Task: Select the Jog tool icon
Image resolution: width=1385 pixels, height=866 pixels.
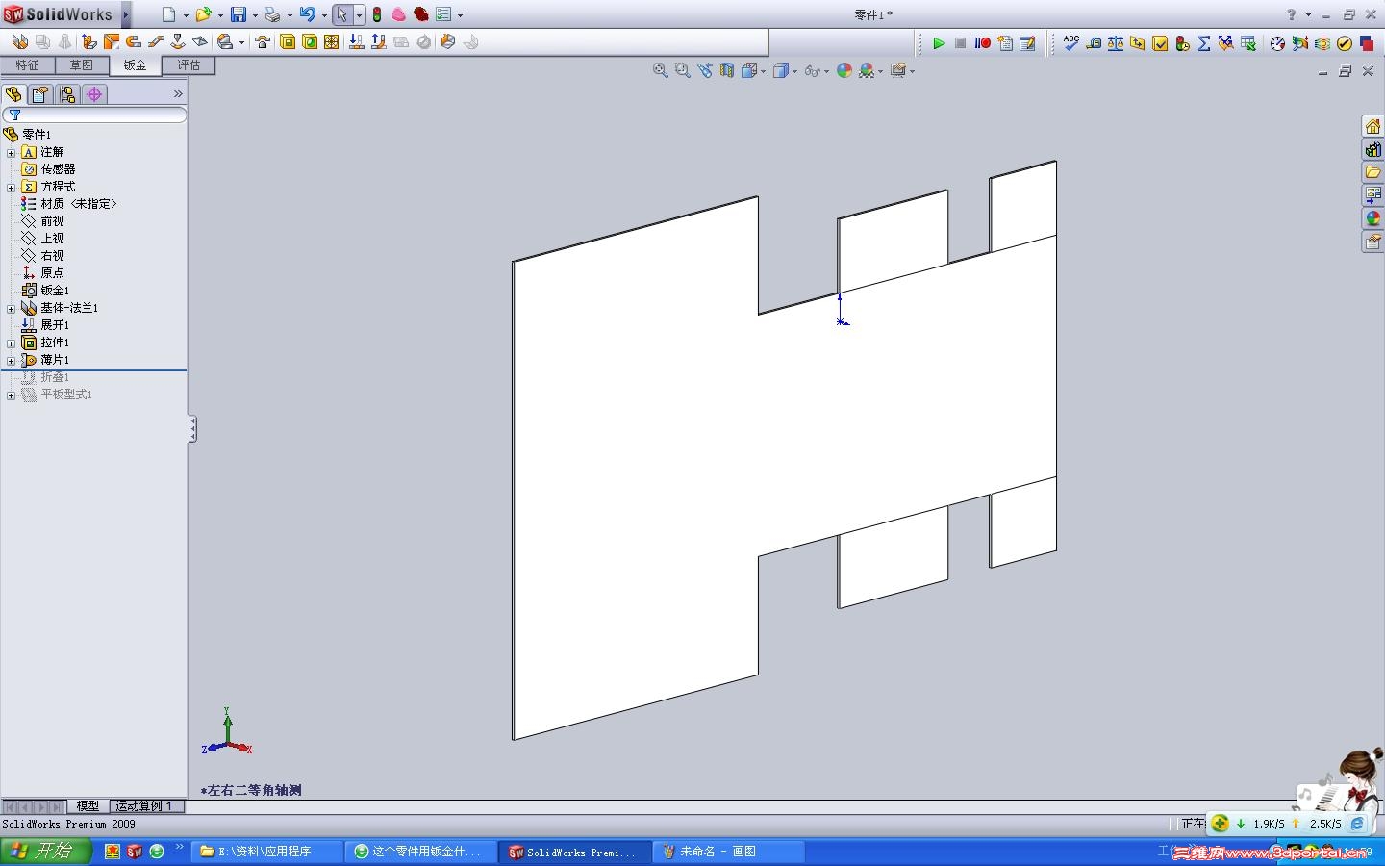Action: 156,41
